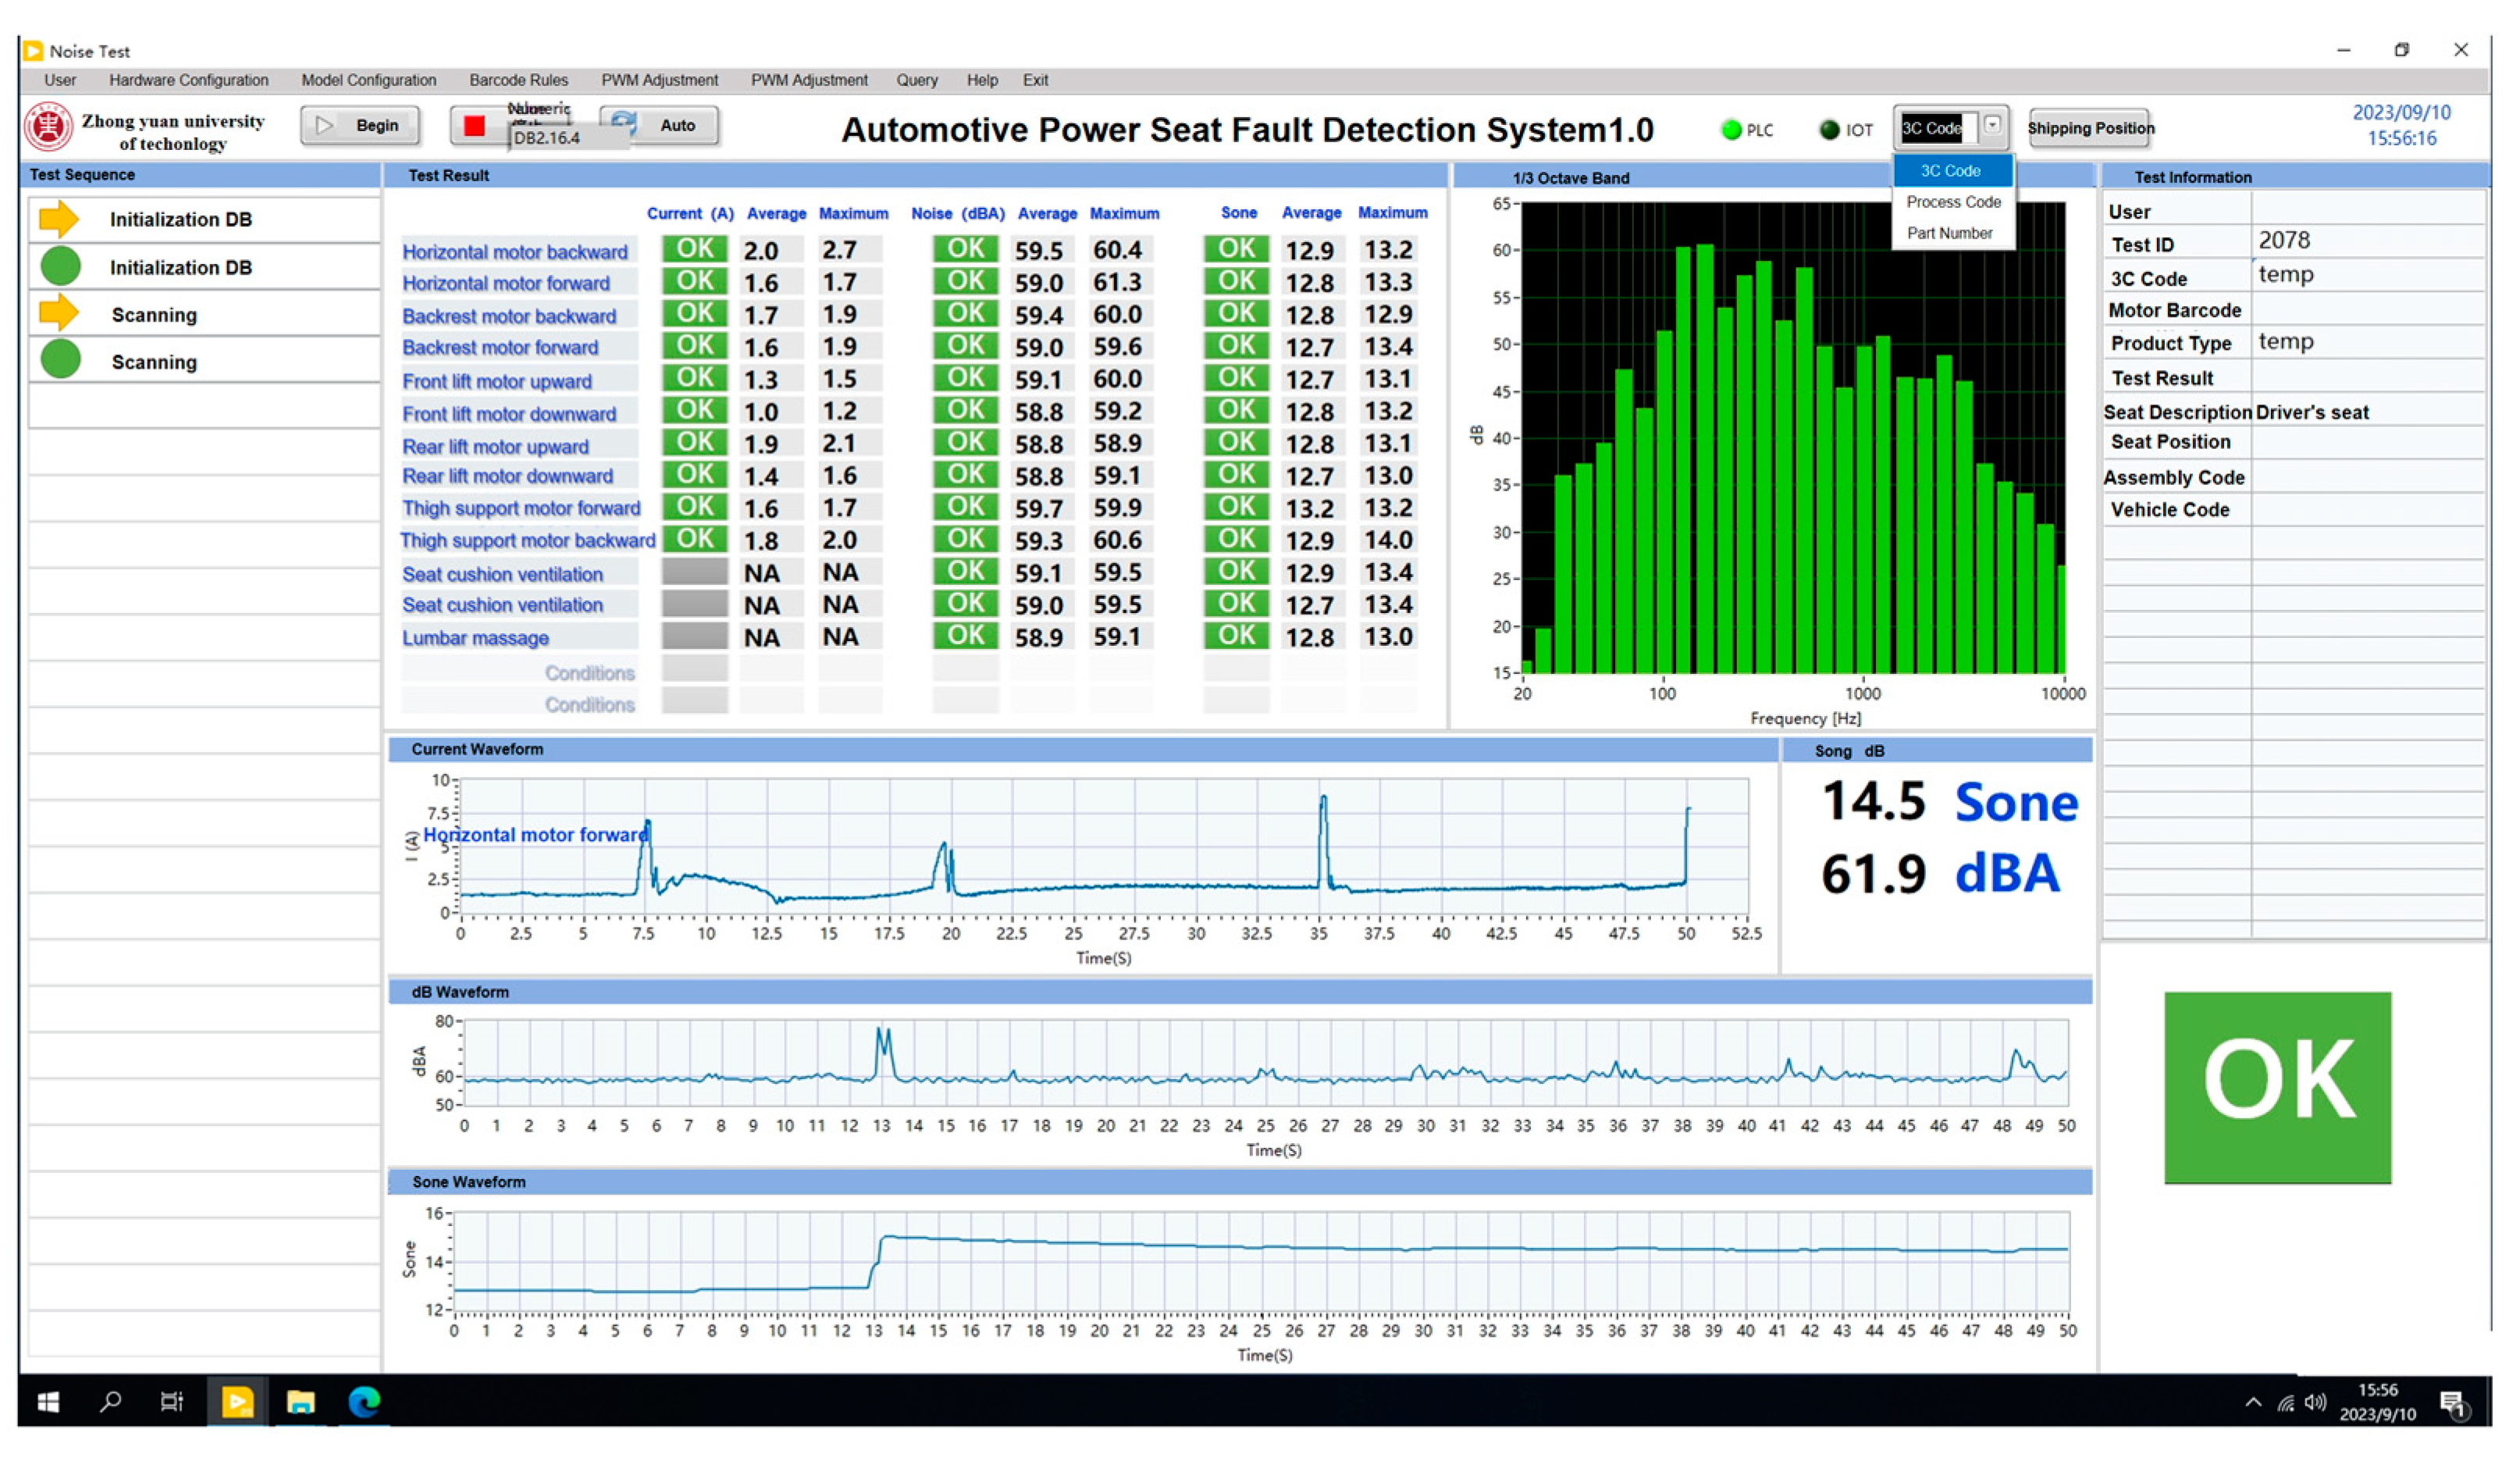This screenshot has width=2520, height=1461.
Task: Click the Begin play button
Action: click(x=360, y=125)
